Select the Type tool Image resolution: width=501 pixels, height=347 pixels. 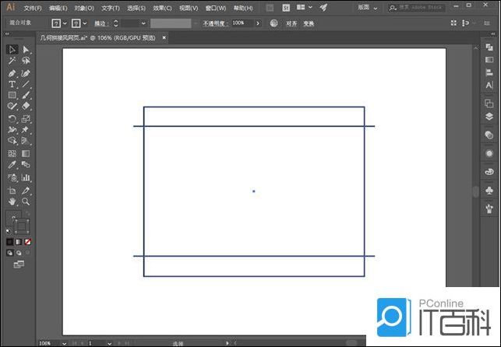(x=12, y=83)
